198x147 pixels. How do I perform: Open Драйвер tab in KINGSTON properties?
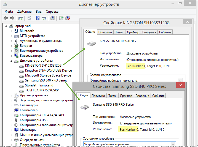pos(133,32)
